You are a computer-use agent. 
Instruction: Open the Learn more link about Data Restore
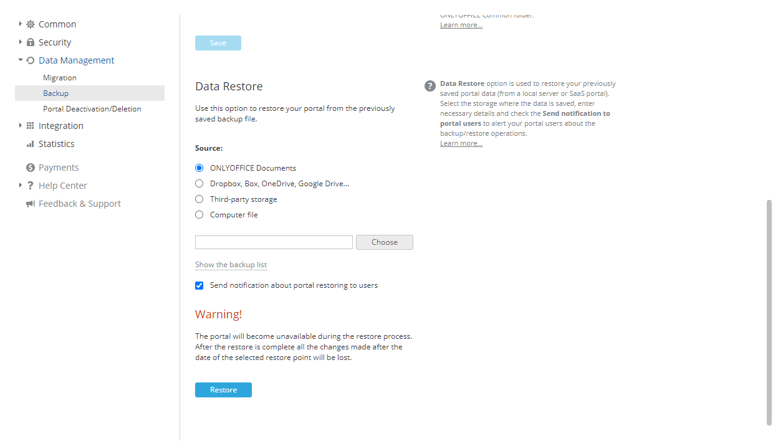[461, 143]
